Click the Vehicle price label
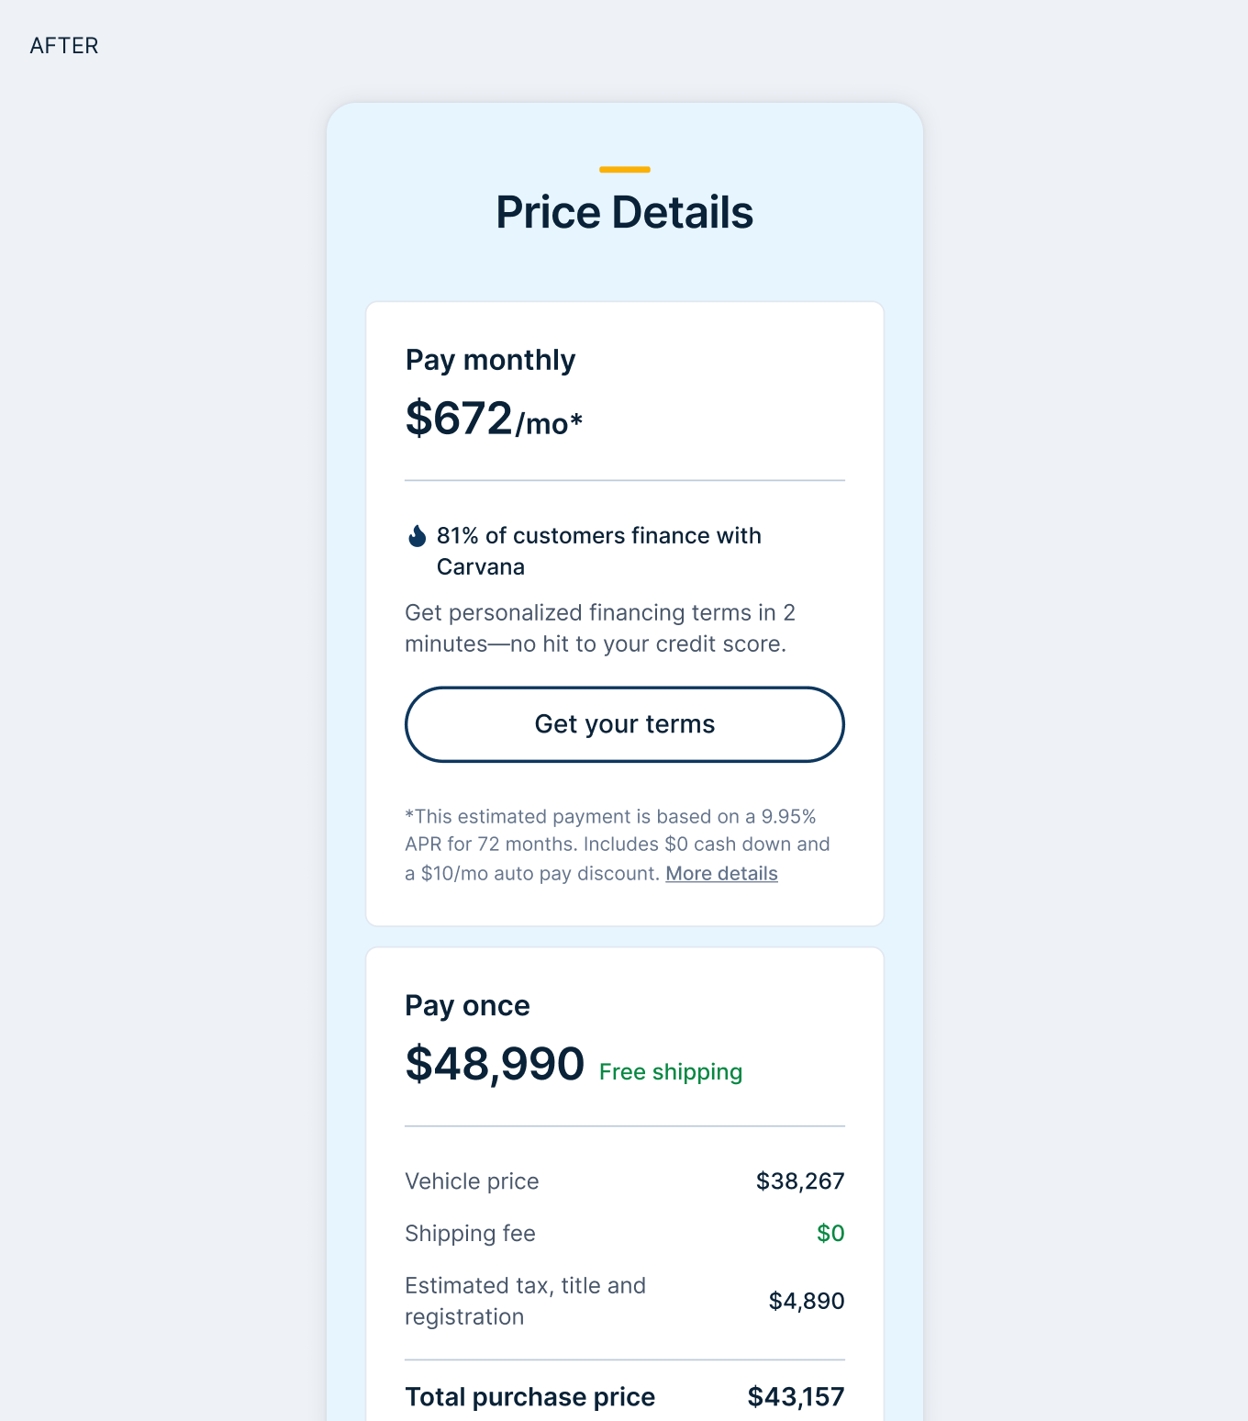 point(472,1181)
